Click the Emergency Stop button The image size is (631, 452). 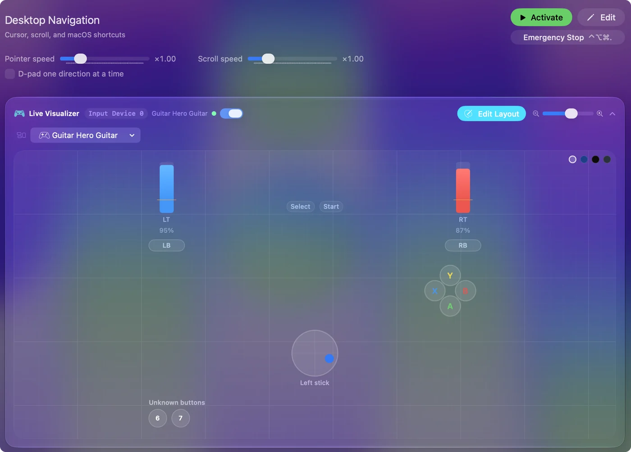[567, 37]
